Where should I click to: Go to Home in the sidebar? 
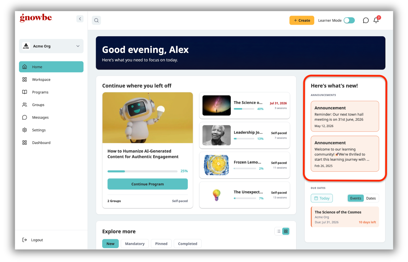pos(51,67)
